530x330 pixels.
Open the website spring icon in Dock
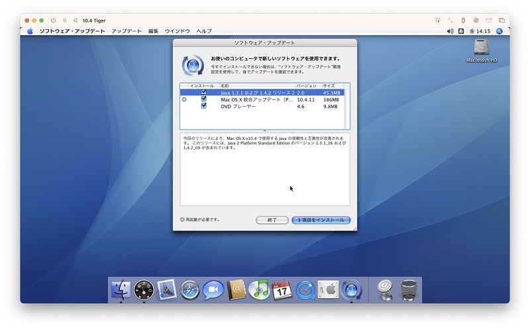tap(385, 290)
